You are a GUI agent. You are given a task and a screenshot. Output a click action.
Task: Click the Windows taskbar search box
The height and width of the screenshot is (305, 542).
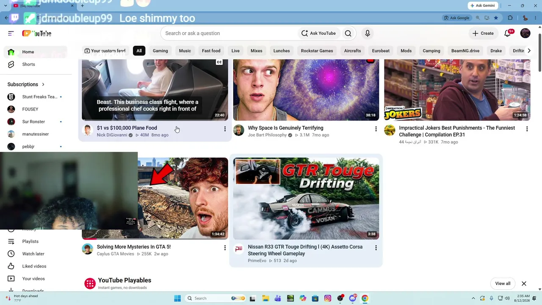coord(216,298)
